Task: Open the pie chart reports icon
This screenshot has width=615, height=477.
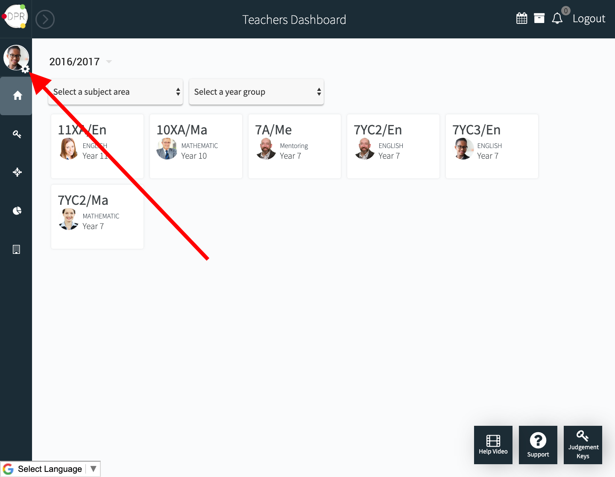Action: click(16, 210)
